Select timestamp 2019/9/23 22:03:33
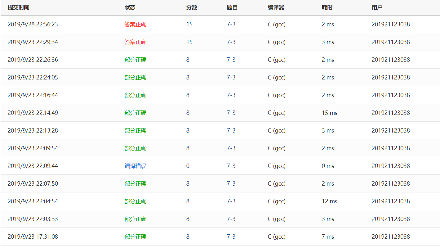440x248 pixels. tap(33, 219)
